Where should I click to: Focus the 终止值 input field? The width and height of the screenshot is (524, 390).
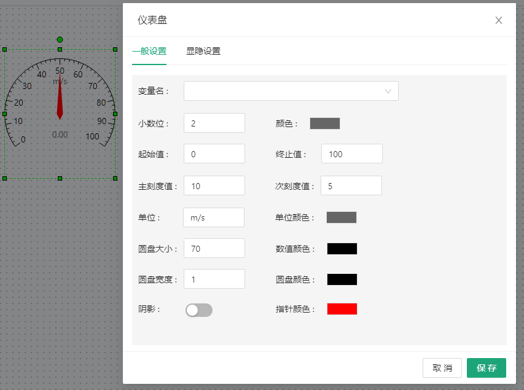pyautogui.click(x=351, y=154)
